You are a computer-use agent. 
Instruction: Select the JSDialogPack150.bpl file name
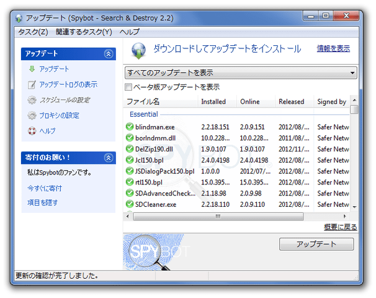pos(165,171)
